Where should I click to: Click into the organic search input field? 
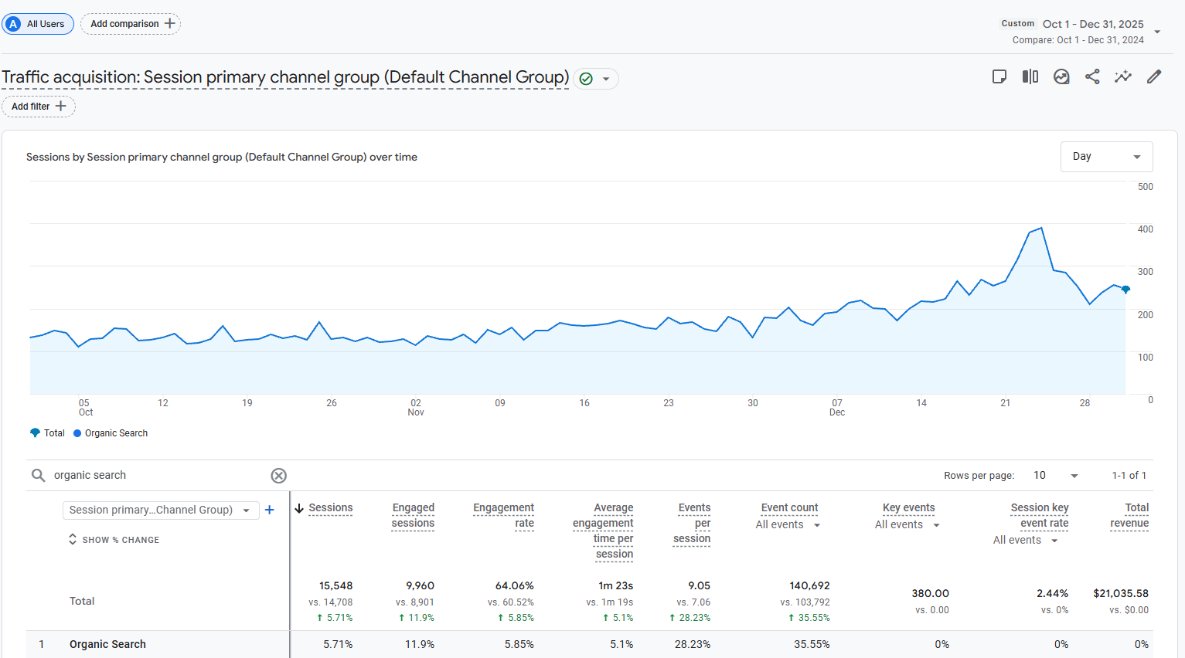(x=155, y=476)
